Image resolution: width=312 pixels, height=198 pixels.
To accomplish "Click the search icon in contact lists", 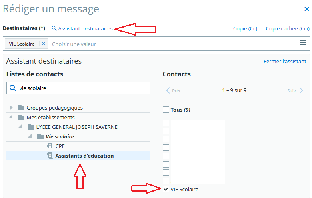I will 13,88.
